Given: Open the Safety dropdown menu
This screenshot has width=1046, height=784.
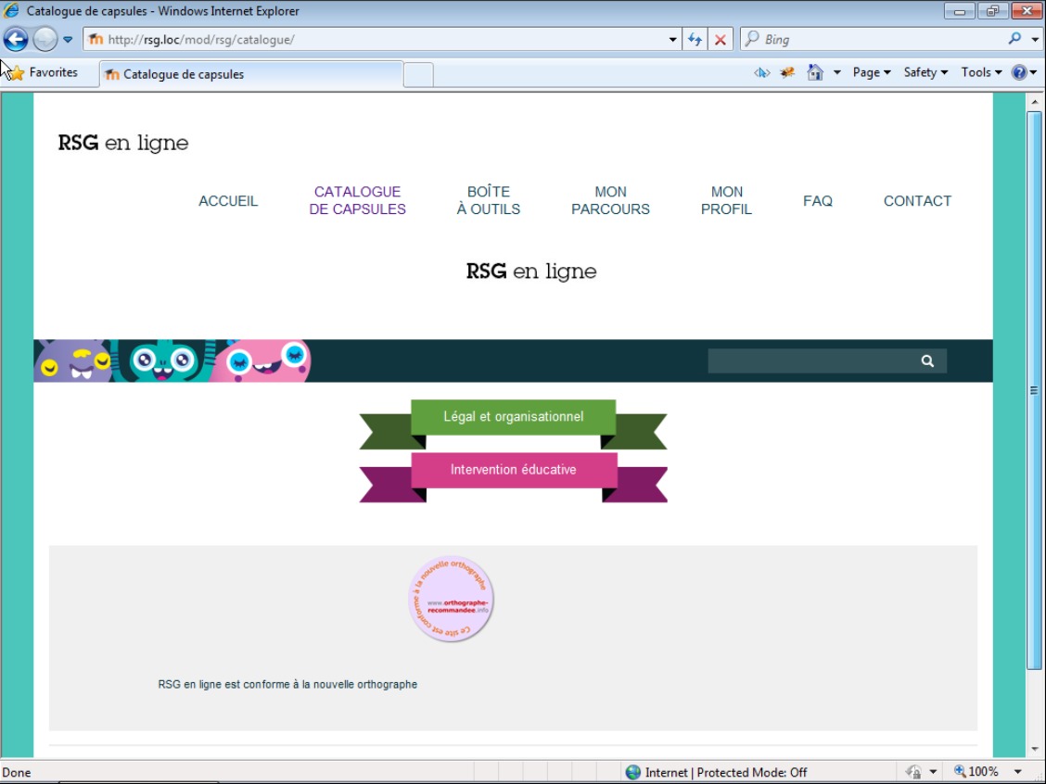Looking at the screenshot, I should [x=925, y=72].
